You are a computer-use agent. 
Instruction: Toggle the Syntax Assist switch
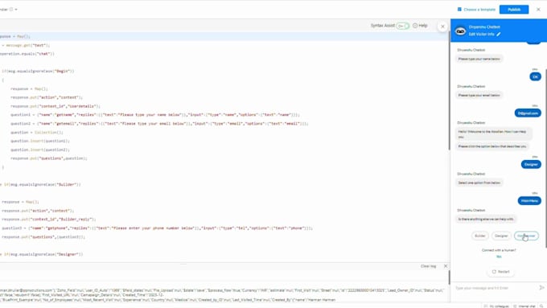402,26
